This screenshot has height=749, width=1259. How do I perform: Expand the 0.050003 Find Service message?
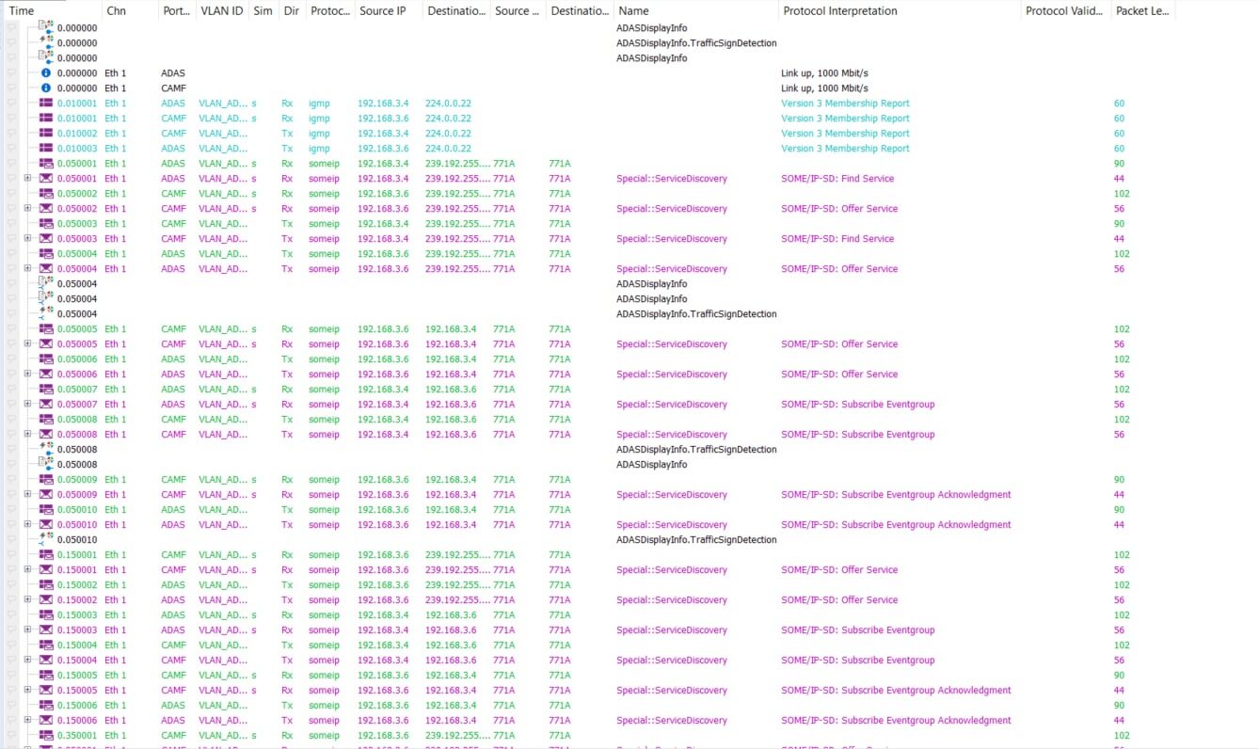point(28,239)
